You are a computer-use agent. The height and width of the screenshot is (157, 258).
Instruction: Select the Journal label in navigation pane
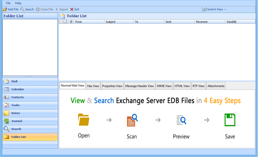(x=17, y=121)
